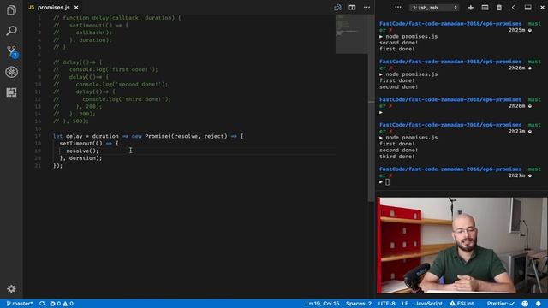Change end of line sequence 'LF'
This screenshot has height=308, width=548.
(405, 304)
